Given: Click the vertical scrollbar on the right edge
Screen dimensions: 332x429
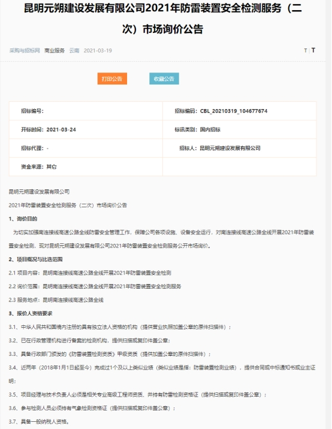Looking at the screenshot, I should click(x=328, y=214).
